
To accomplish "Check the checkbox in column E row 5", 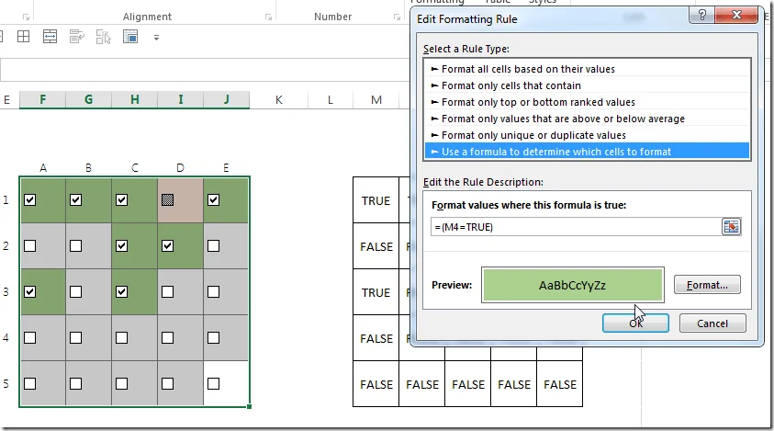I will [213, 383].
